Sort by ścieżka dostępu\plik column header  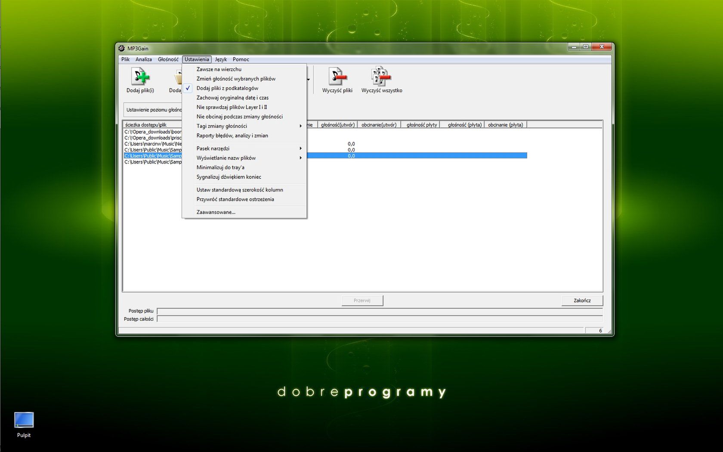(x=153, y=125)
